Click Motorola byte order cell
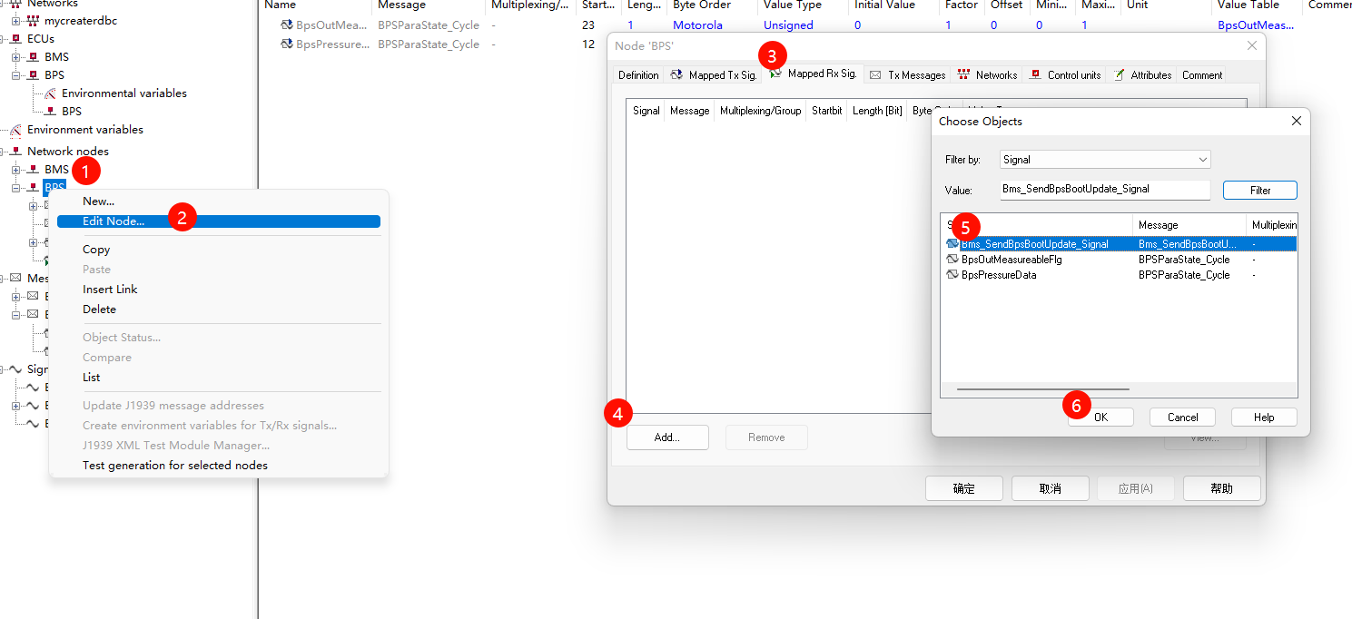The image size is (1352, 619). 697,25
